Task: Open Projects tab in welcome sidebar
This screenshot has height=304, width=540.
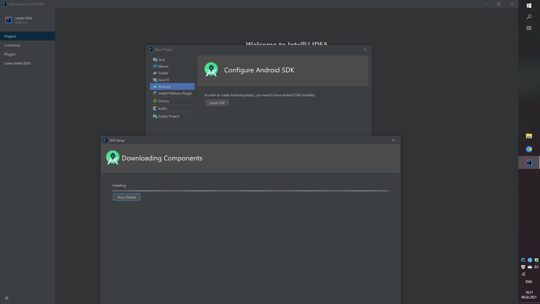Action: click(x=28, y=36)
